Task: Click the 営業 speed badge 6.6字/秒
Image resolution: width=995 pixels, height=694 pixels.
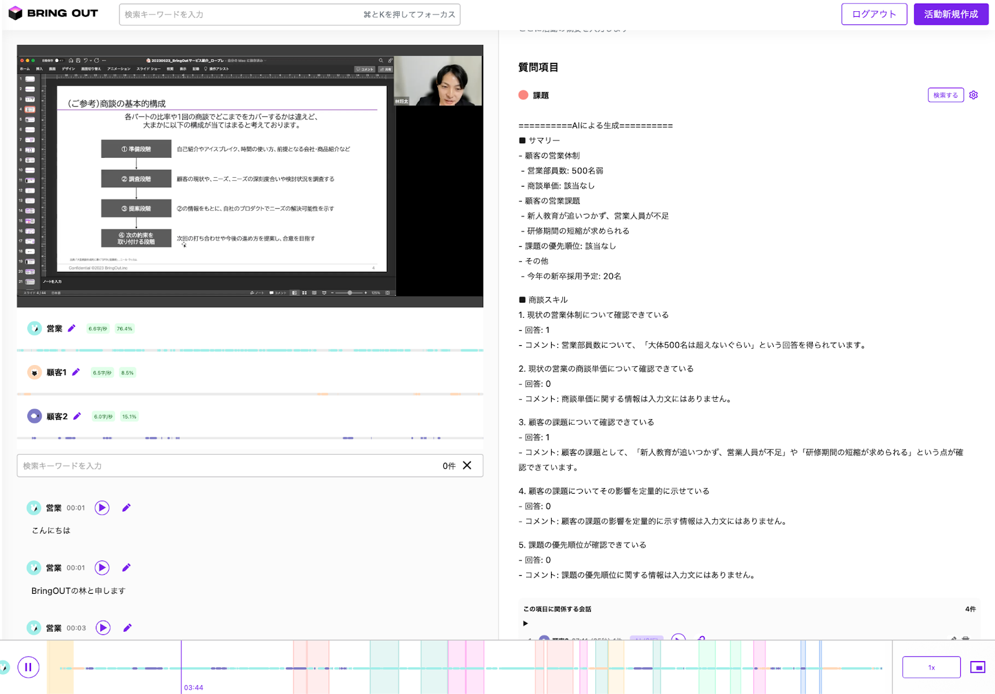Action: pyautogui.click(x=98, y=329)
